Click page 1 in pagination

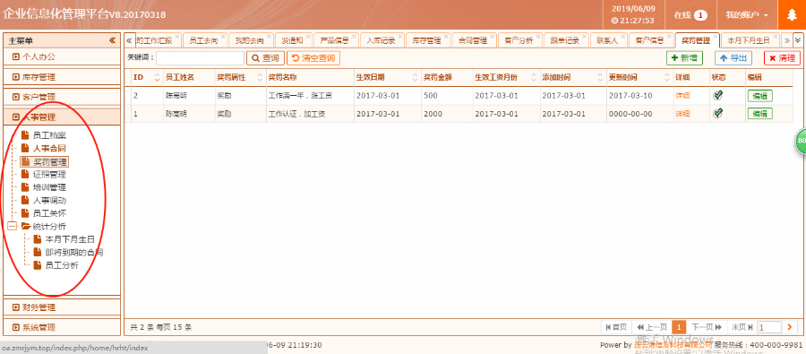679,327
